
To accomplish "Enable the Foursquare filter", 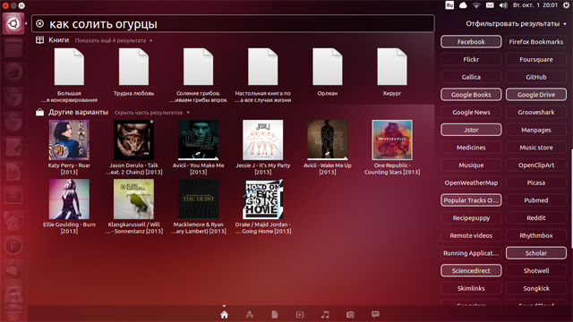I will point(536,59).
